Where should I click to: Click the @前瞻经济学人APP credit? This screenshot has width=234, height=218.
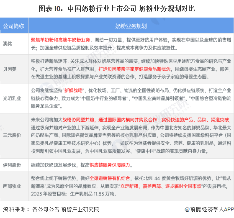209,209
